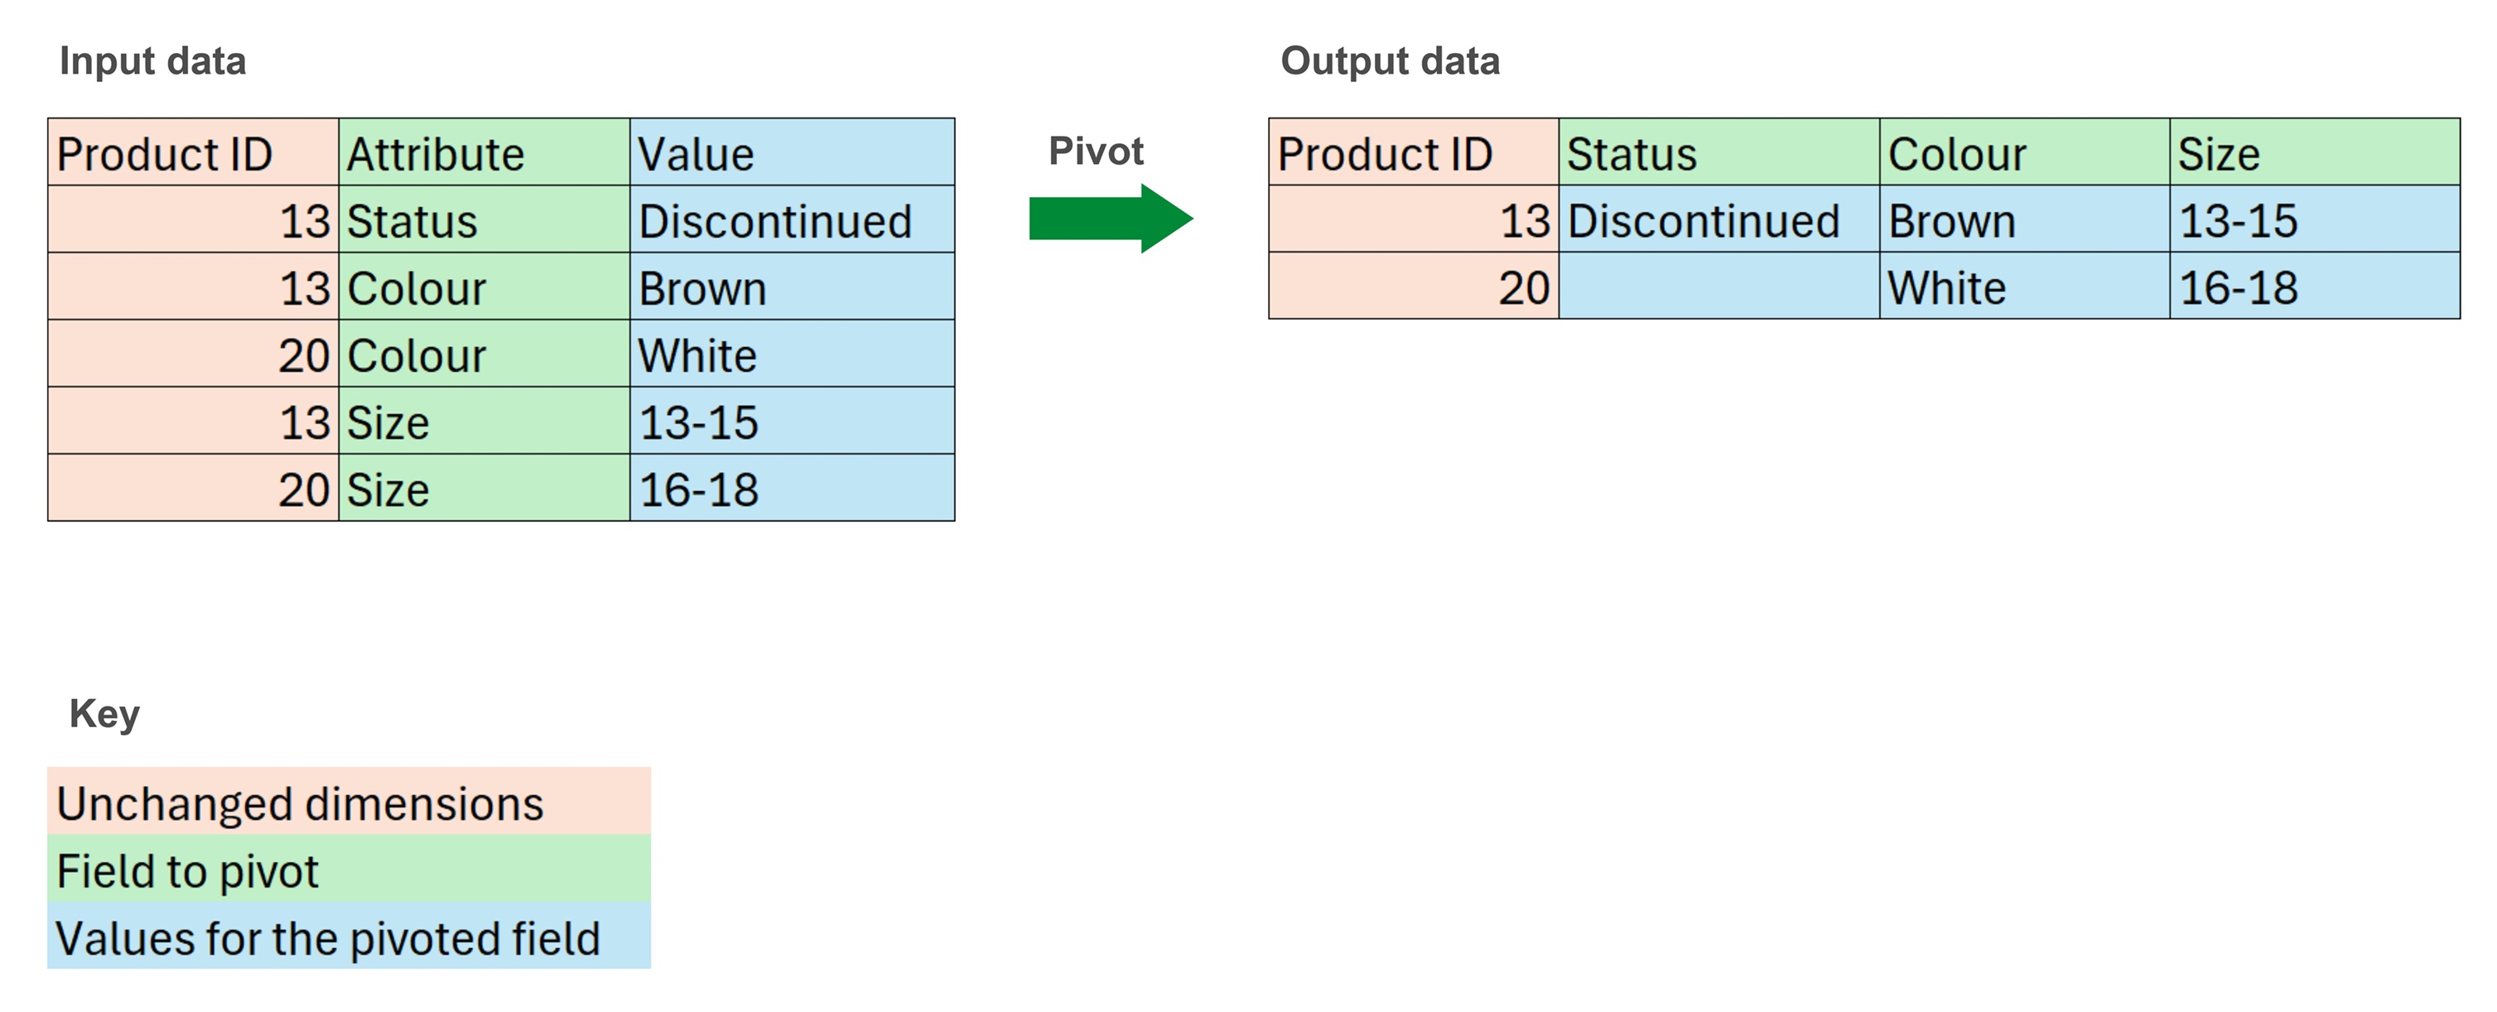Select the Attribute header in input table
Image resolution: width=2497 pixels, height=1012 pixels.
(484, 153)
